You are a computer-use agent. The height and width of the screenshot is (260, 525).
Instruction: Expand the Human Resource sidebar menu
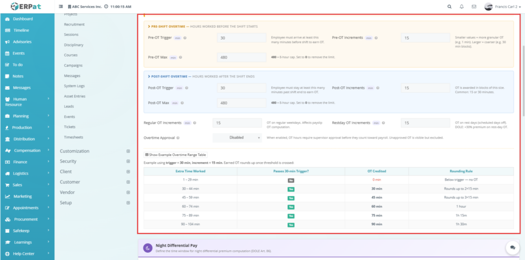tap(27, 102)
